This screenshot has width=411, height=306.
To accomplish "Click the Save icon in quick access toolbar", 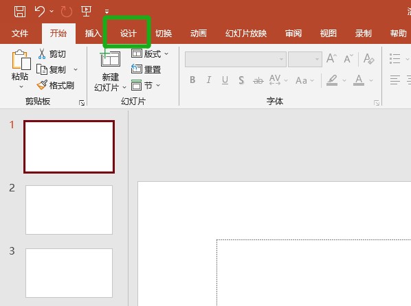I will tap(20, 12).
